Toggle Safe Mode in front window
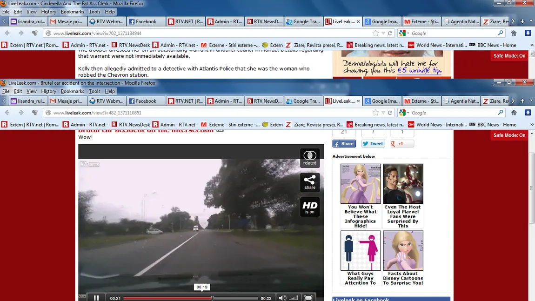535x301 pixels. [509, 135]
